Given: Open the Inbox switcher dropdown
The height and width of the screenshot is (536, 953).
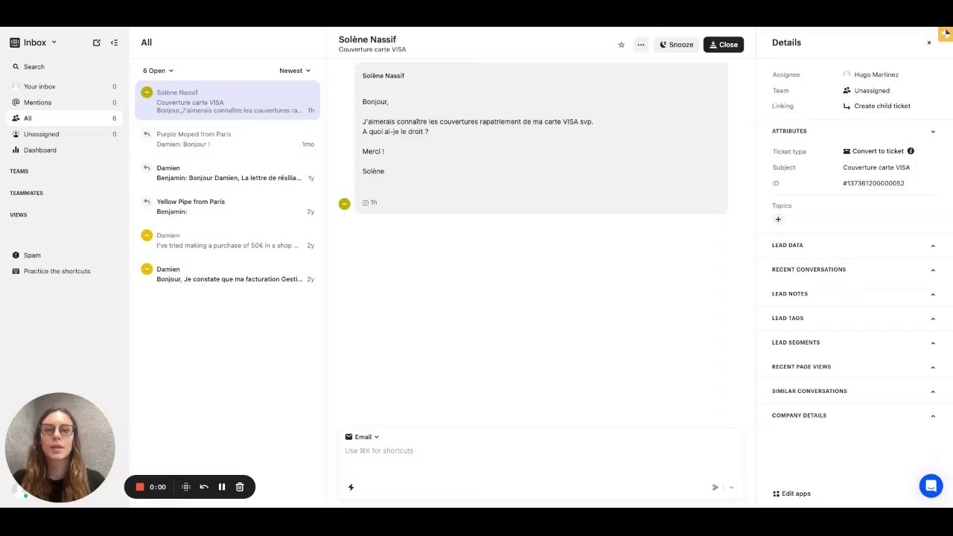Looking at the screenshot, I should [x=40, y=42].
